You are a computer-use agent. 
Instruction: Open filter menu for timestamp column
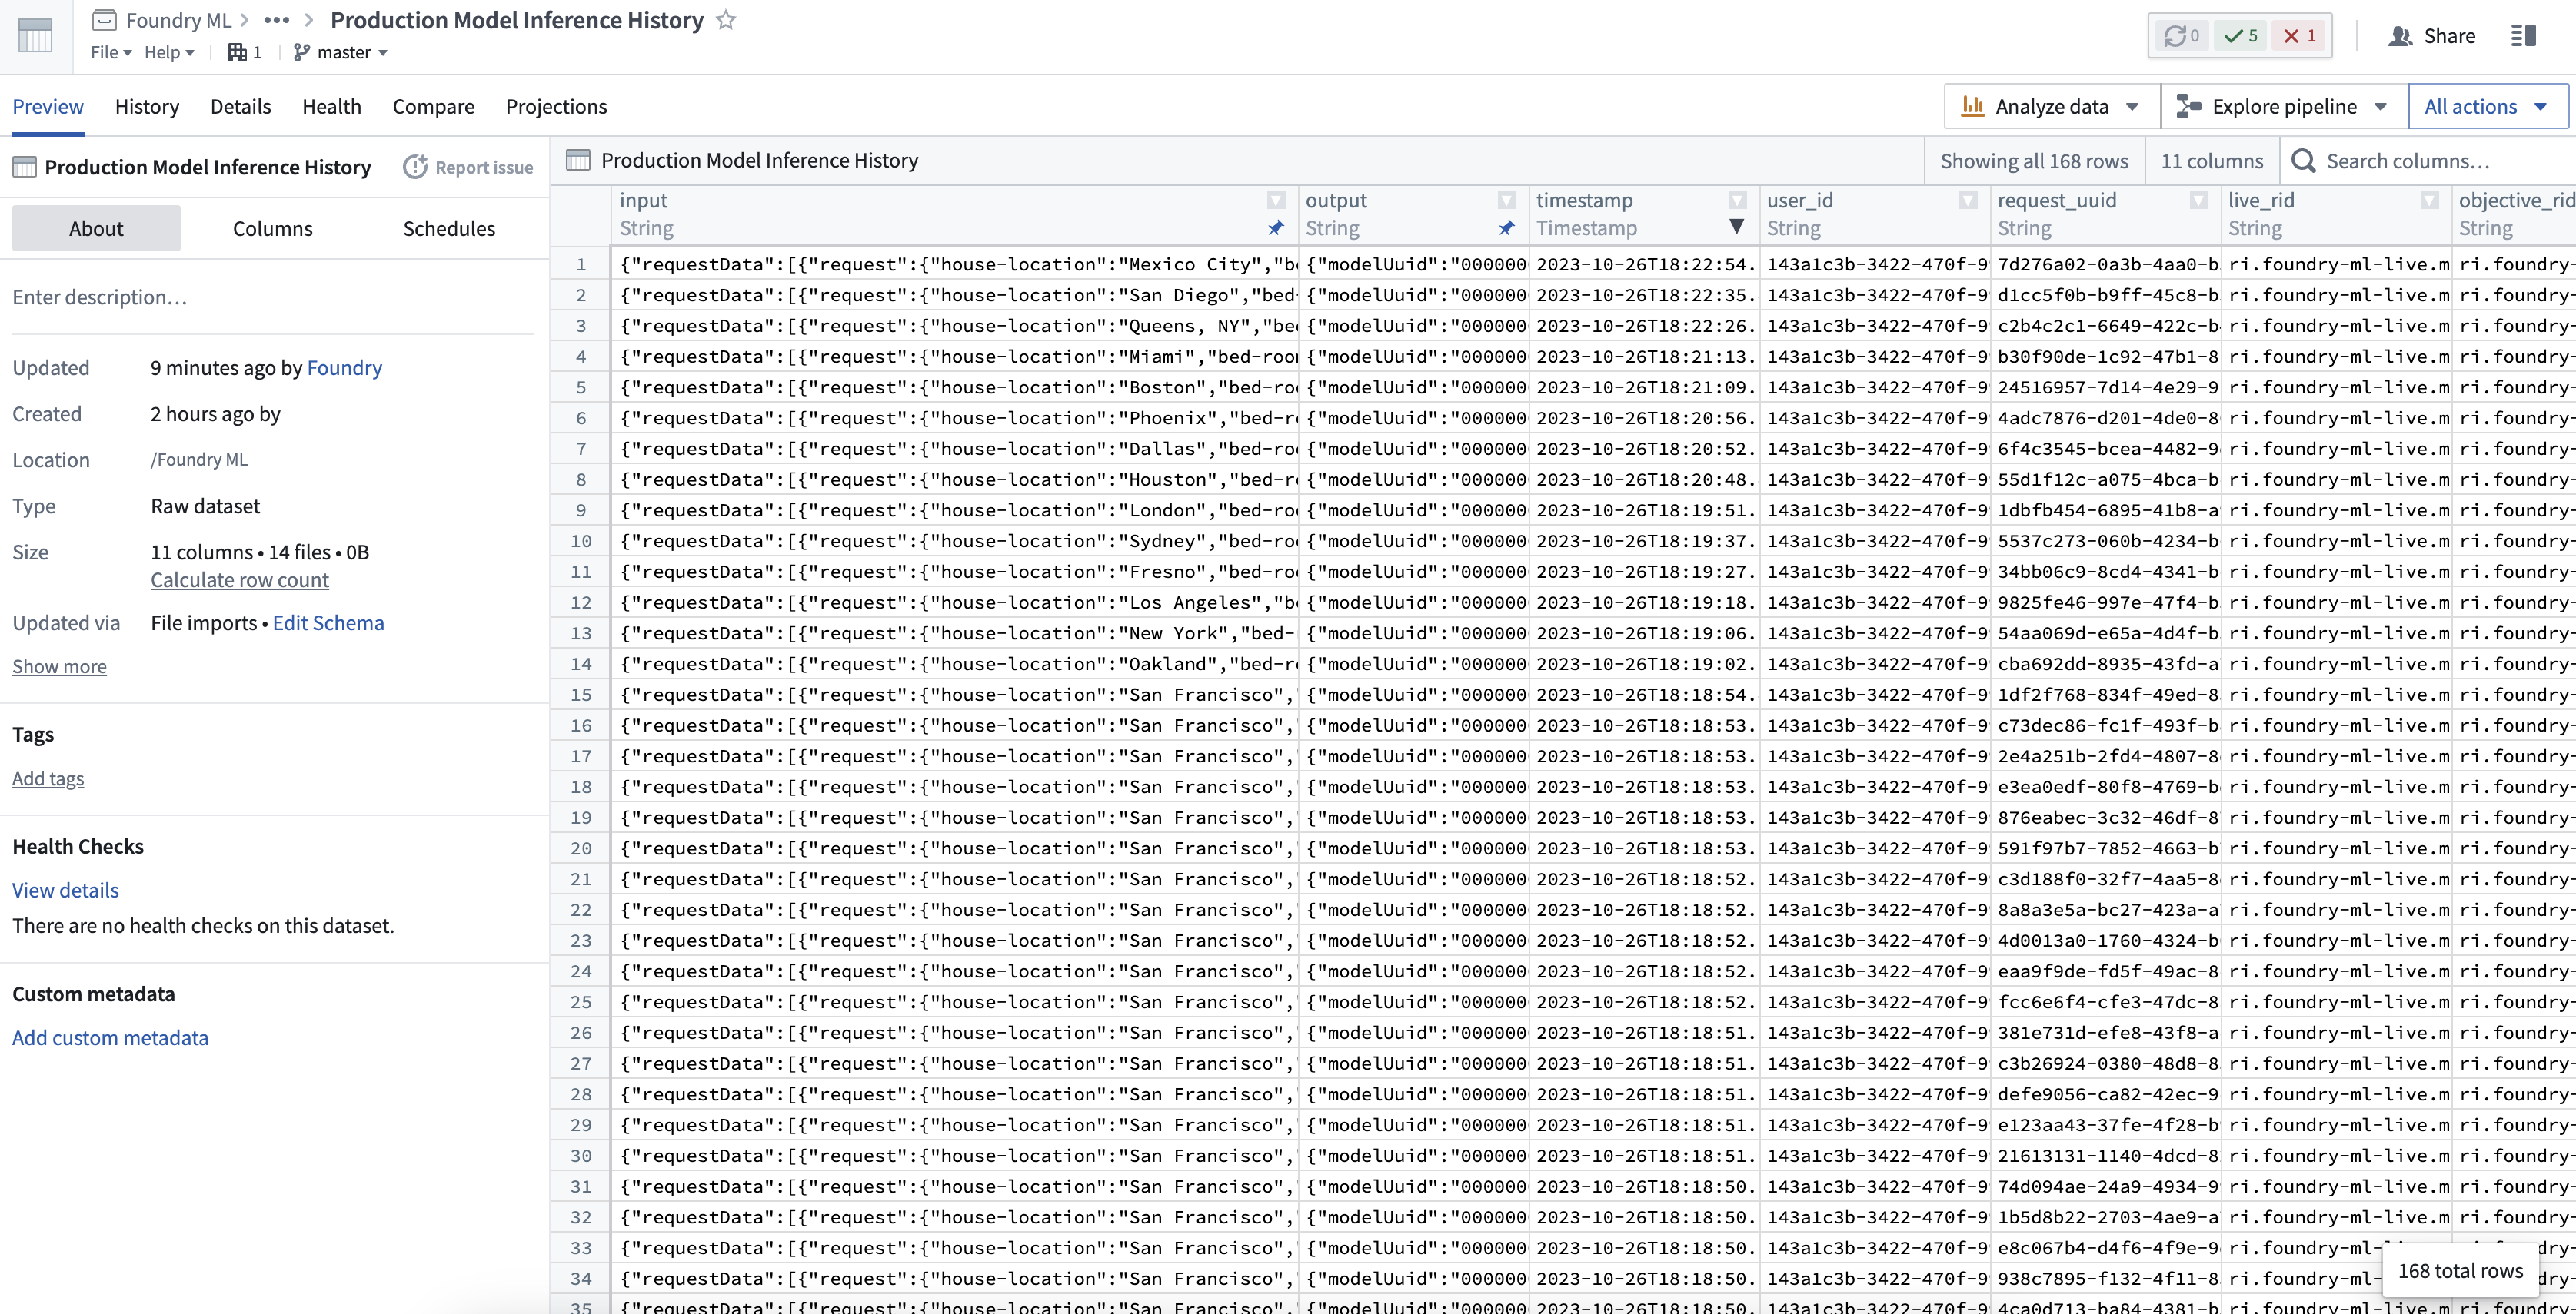(x=1737, y=200)
